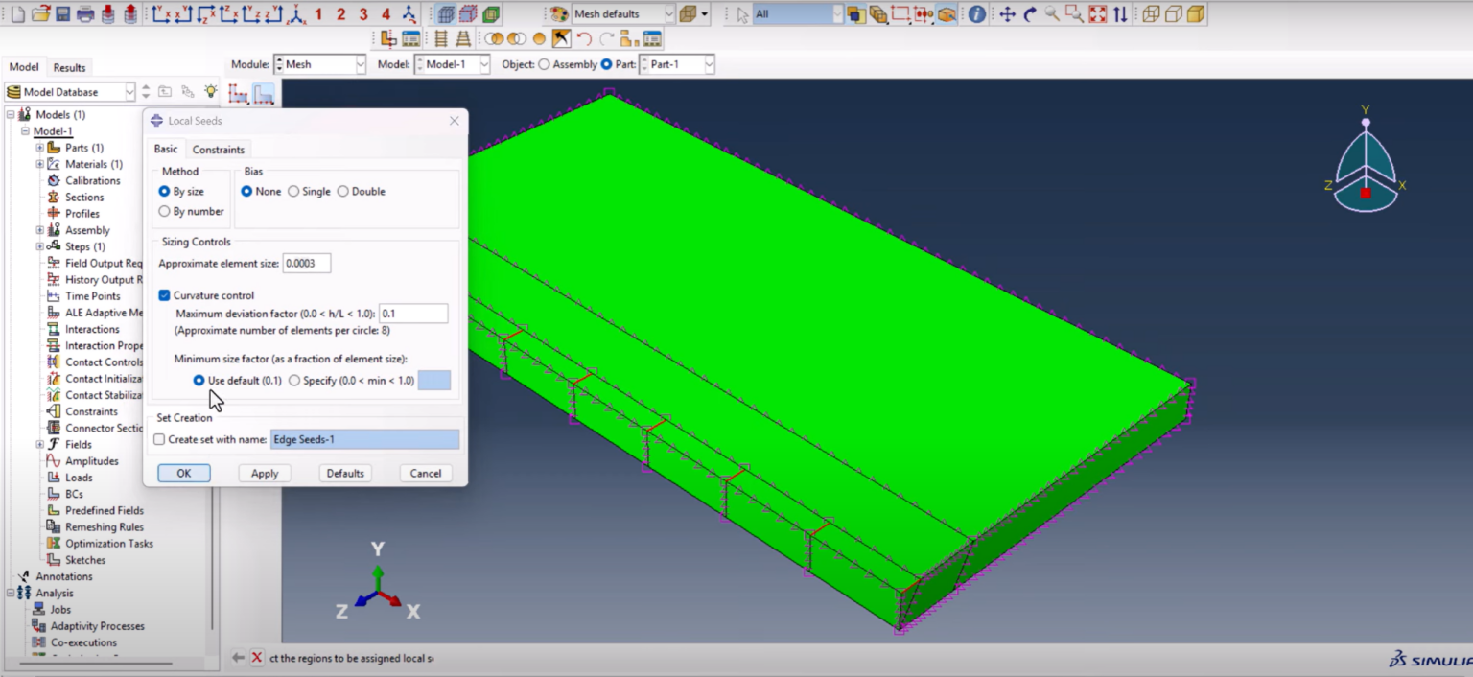Select the Rotate View tool

(x=1031, y=13)
